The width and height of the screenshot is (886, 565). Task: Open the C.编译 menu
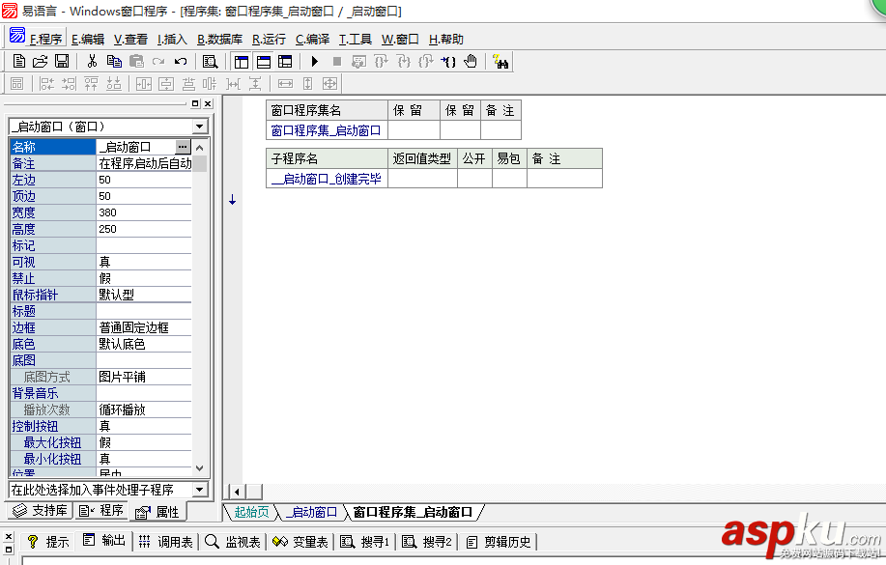[312, 39]
